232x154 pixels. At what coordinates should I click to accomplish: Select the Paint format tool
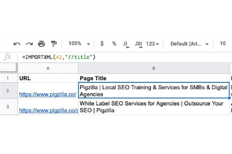pyautogui.click(x=54, y=44)
